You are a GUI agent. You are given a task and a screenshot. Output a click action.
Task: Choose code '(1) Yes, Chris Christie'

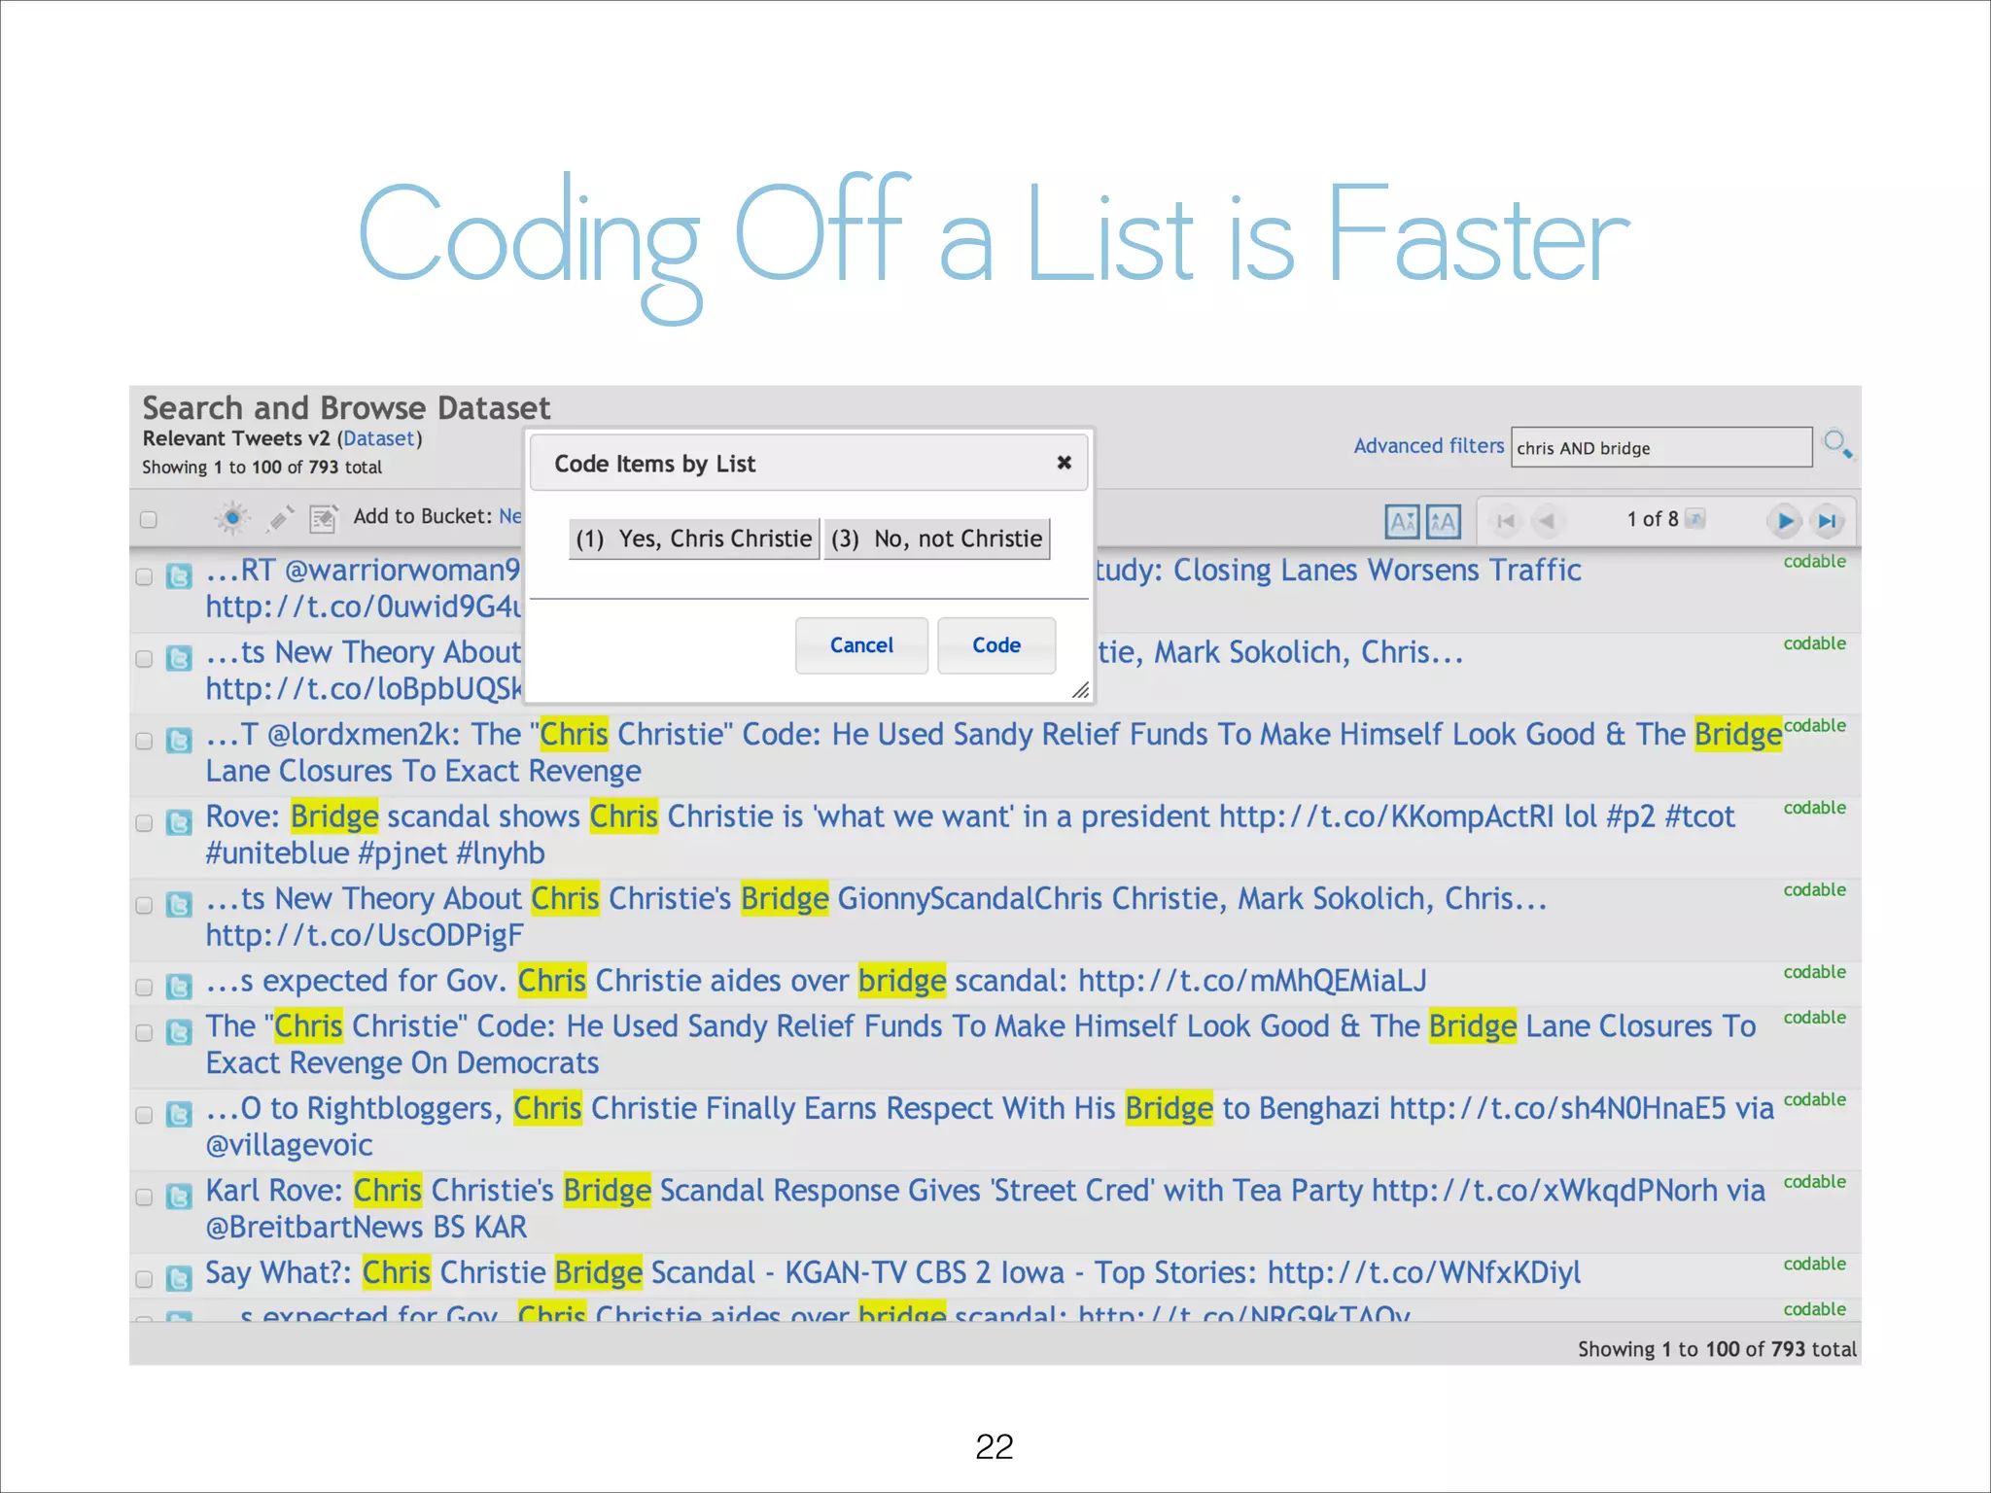click(x=694, y=538)
